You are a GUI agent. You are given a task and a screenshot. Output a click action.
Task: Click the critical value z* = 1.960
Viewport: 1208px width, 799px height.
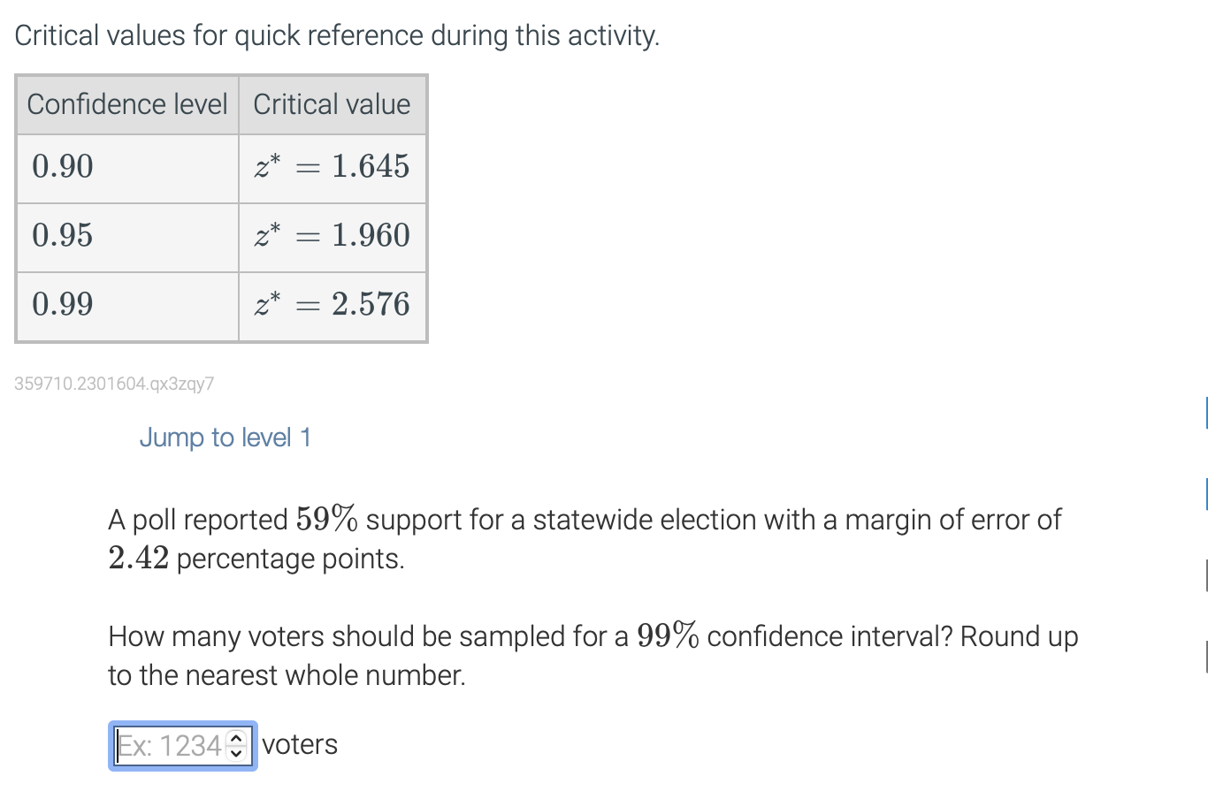333,236
